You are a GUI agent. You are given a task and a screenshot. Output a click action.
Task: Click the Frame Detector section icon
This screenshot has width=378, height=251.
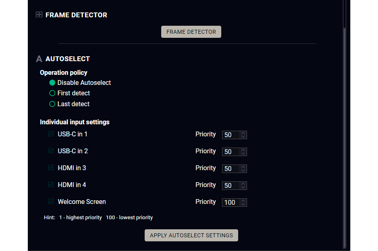(x=39, y=15)
